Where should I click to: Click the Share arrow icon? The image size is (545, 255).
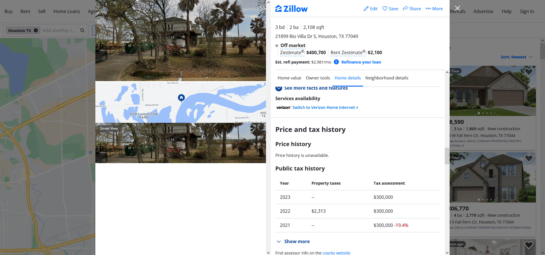406,9
